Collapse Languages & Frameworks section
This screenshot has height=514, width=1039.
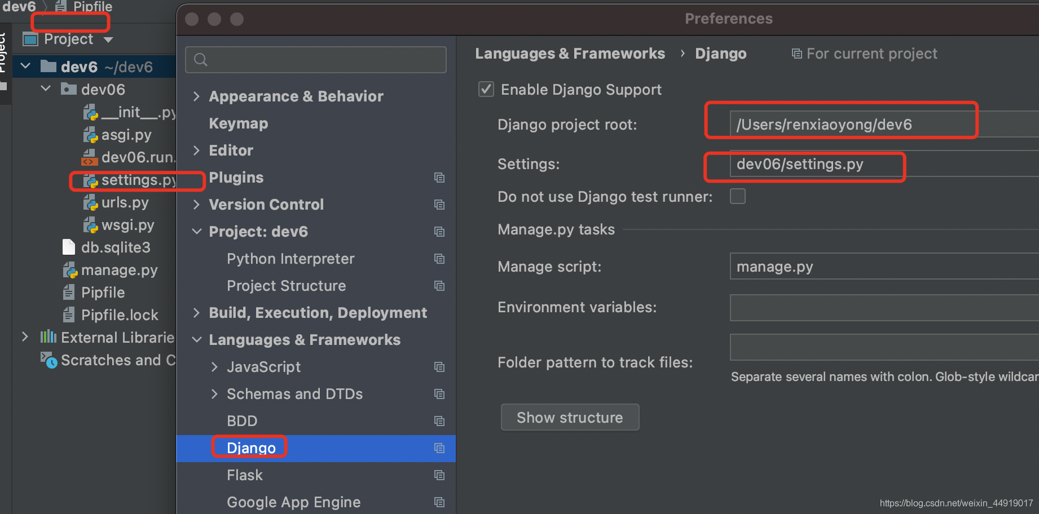coord(196,340)
